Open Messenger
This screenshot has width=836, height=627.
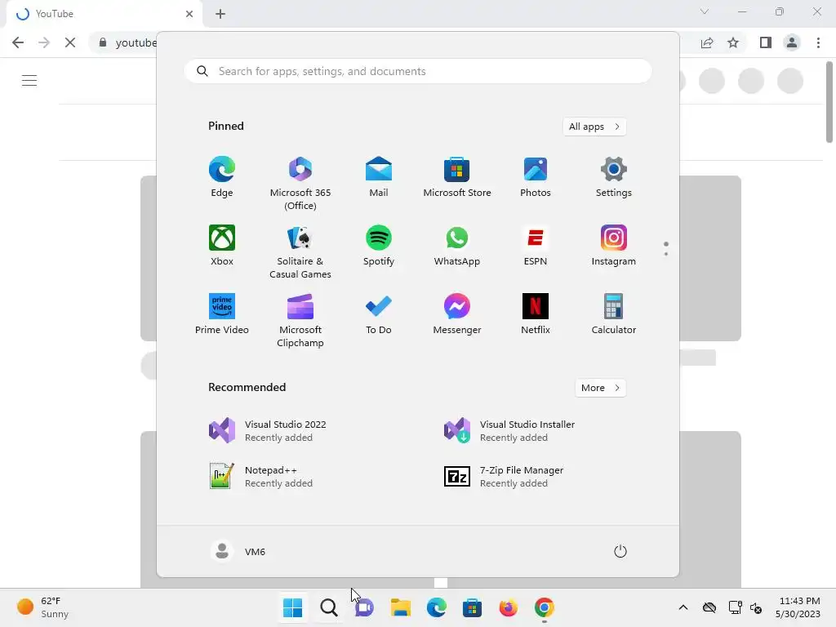coord(457,314)
